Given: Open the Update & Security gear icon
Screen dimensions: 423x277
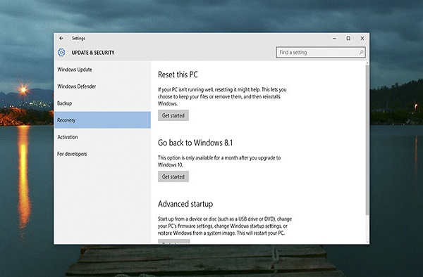Looking at the screenshot, I should (61, 53).
